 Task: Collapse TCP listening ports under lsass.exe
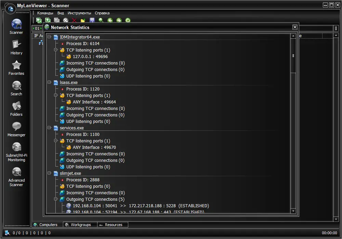(x=56, y=95)
